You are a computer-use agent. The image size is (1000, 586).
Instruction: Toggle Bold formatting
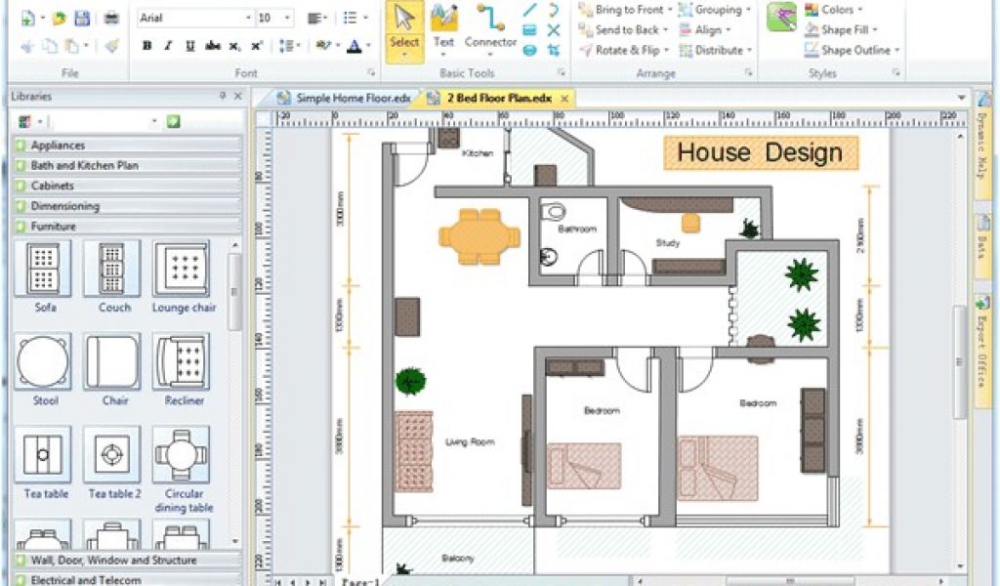click(147, 46)
